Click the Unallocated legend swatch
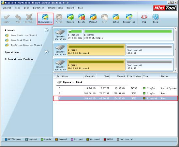179x147 pixels. tap(118, 140)
